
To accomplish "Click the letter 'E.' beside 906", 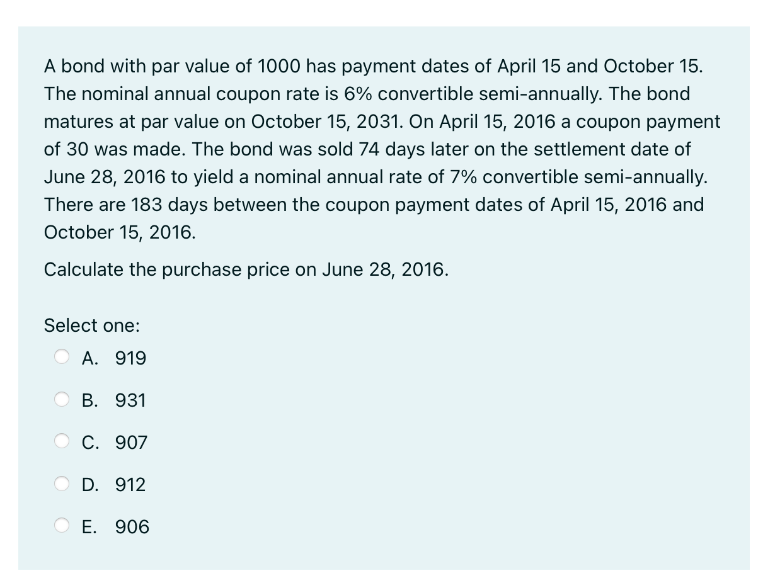I will [x=89, y=526].
